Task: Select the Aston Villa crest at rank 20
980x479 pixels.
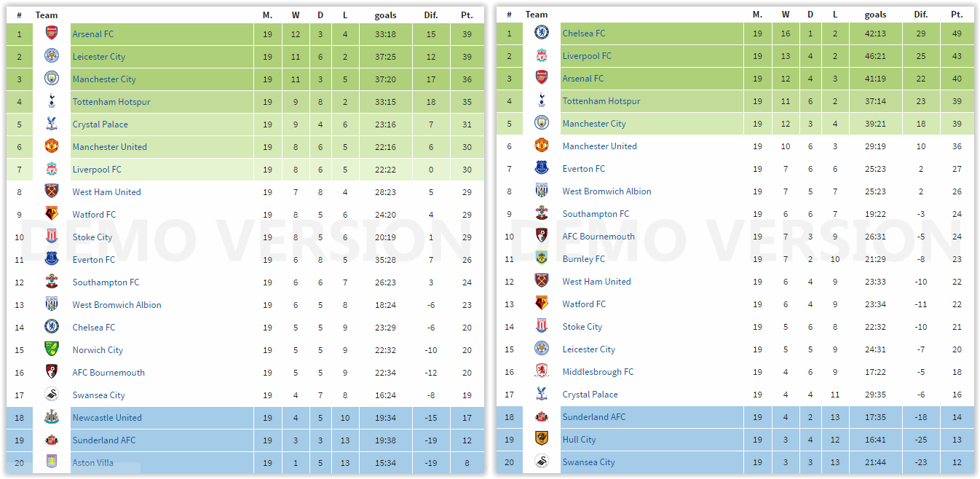Action: (52, 462)
